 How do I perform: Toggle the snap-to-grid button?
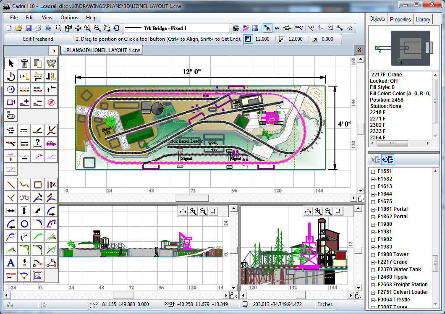(x=281, y=39)
